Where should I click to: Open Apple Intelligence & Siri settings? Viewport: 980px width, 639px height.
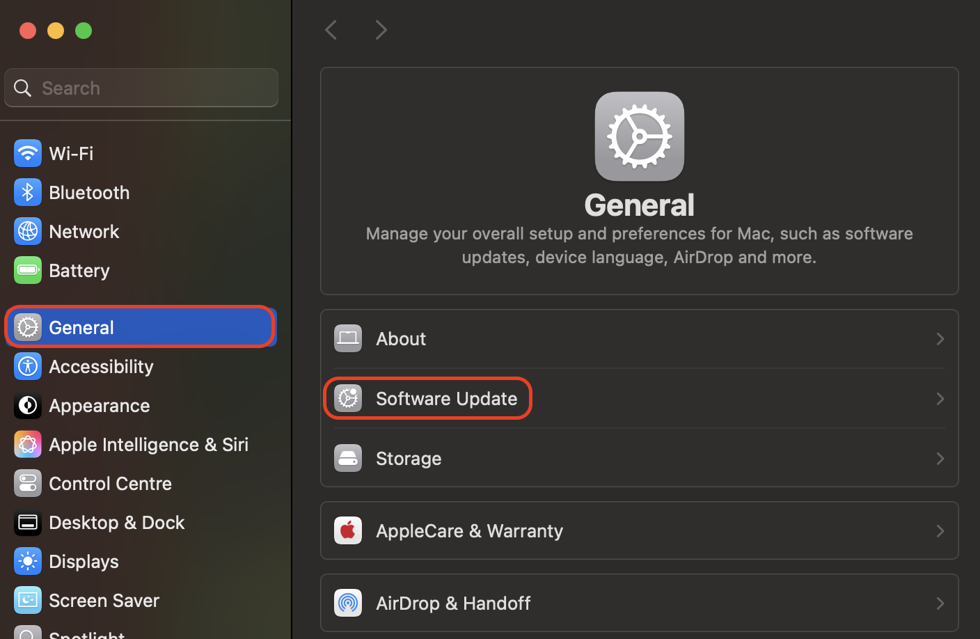148,444
